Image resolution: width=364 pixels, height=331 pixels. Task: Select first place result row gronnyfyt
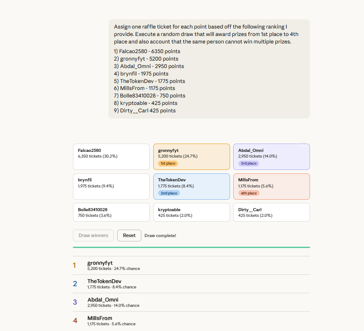191,265
